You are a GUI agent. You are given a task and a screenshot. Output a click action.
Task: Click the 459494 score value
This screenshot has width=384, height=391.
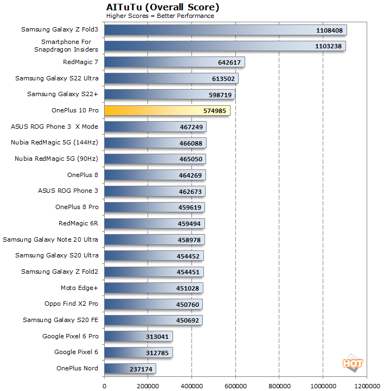click(189, 224)
